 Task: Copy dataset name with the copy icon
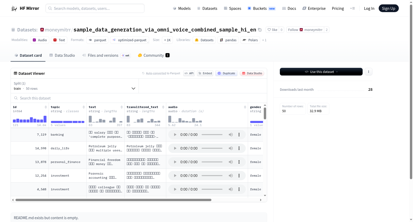260,30
